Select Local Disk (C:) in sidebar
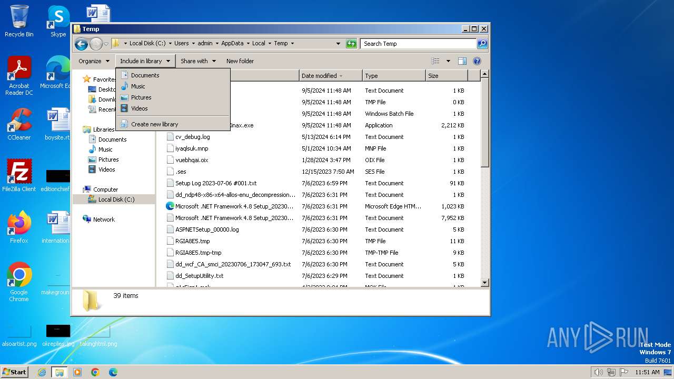This screenshot has height=379, width=674. [x=116, y=200]
